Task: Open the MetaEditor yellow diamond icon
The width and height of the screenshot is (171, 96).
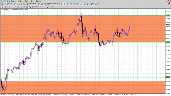Action: click(39, 4)
